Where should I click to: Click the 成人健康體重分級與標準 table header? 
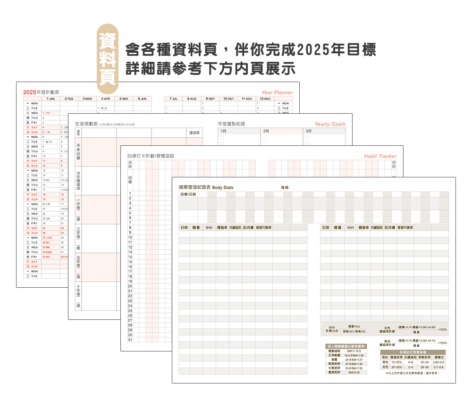(x=346, y=347)
